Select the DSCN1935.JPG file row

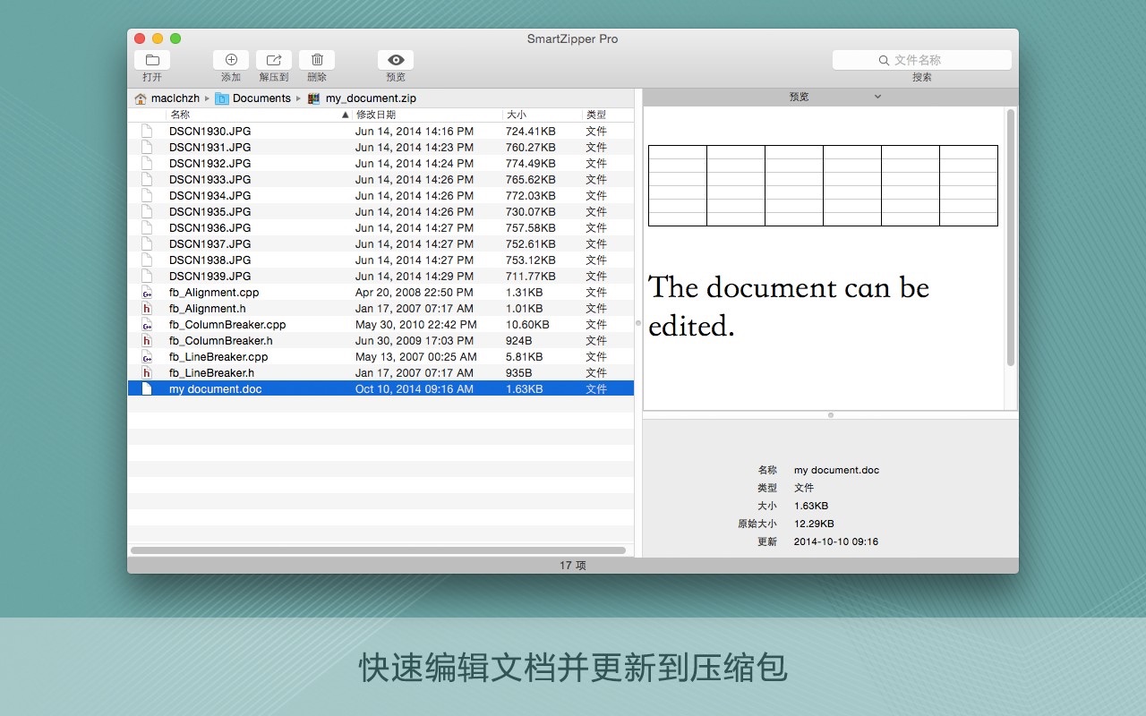tap(269, 211)
